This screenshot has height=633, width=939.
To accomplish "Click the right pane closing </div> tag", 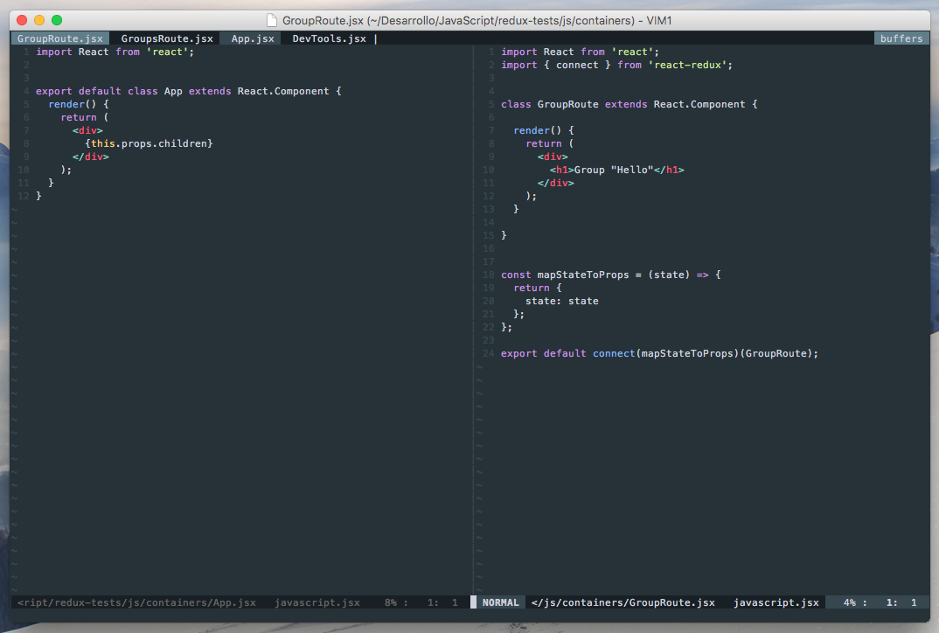I will [x=555, y=184].
